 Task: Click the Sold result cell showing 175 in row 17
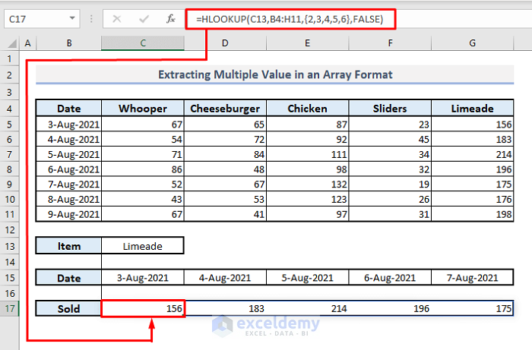coord(472,309)
